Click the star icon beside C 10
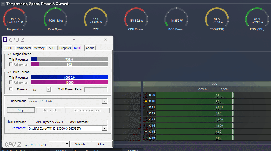 [146, 101]
